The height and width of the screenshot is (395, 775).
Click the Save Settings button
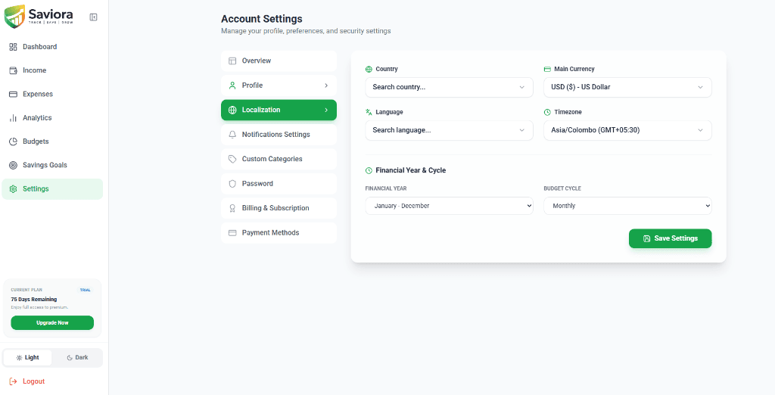[671, 239]
